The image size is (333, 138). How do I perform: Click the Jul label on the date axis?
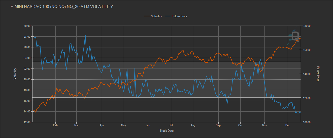171,125
